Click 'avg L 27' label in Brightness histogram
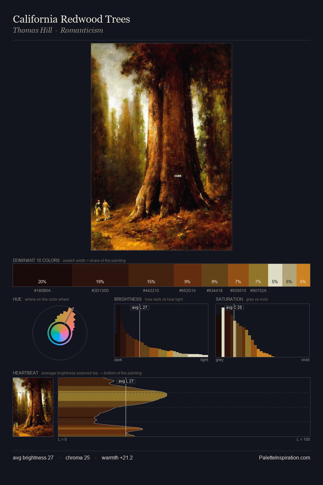The height and width of the screenshot is (485, 323). pyautogui.click(x=140, y=307)
